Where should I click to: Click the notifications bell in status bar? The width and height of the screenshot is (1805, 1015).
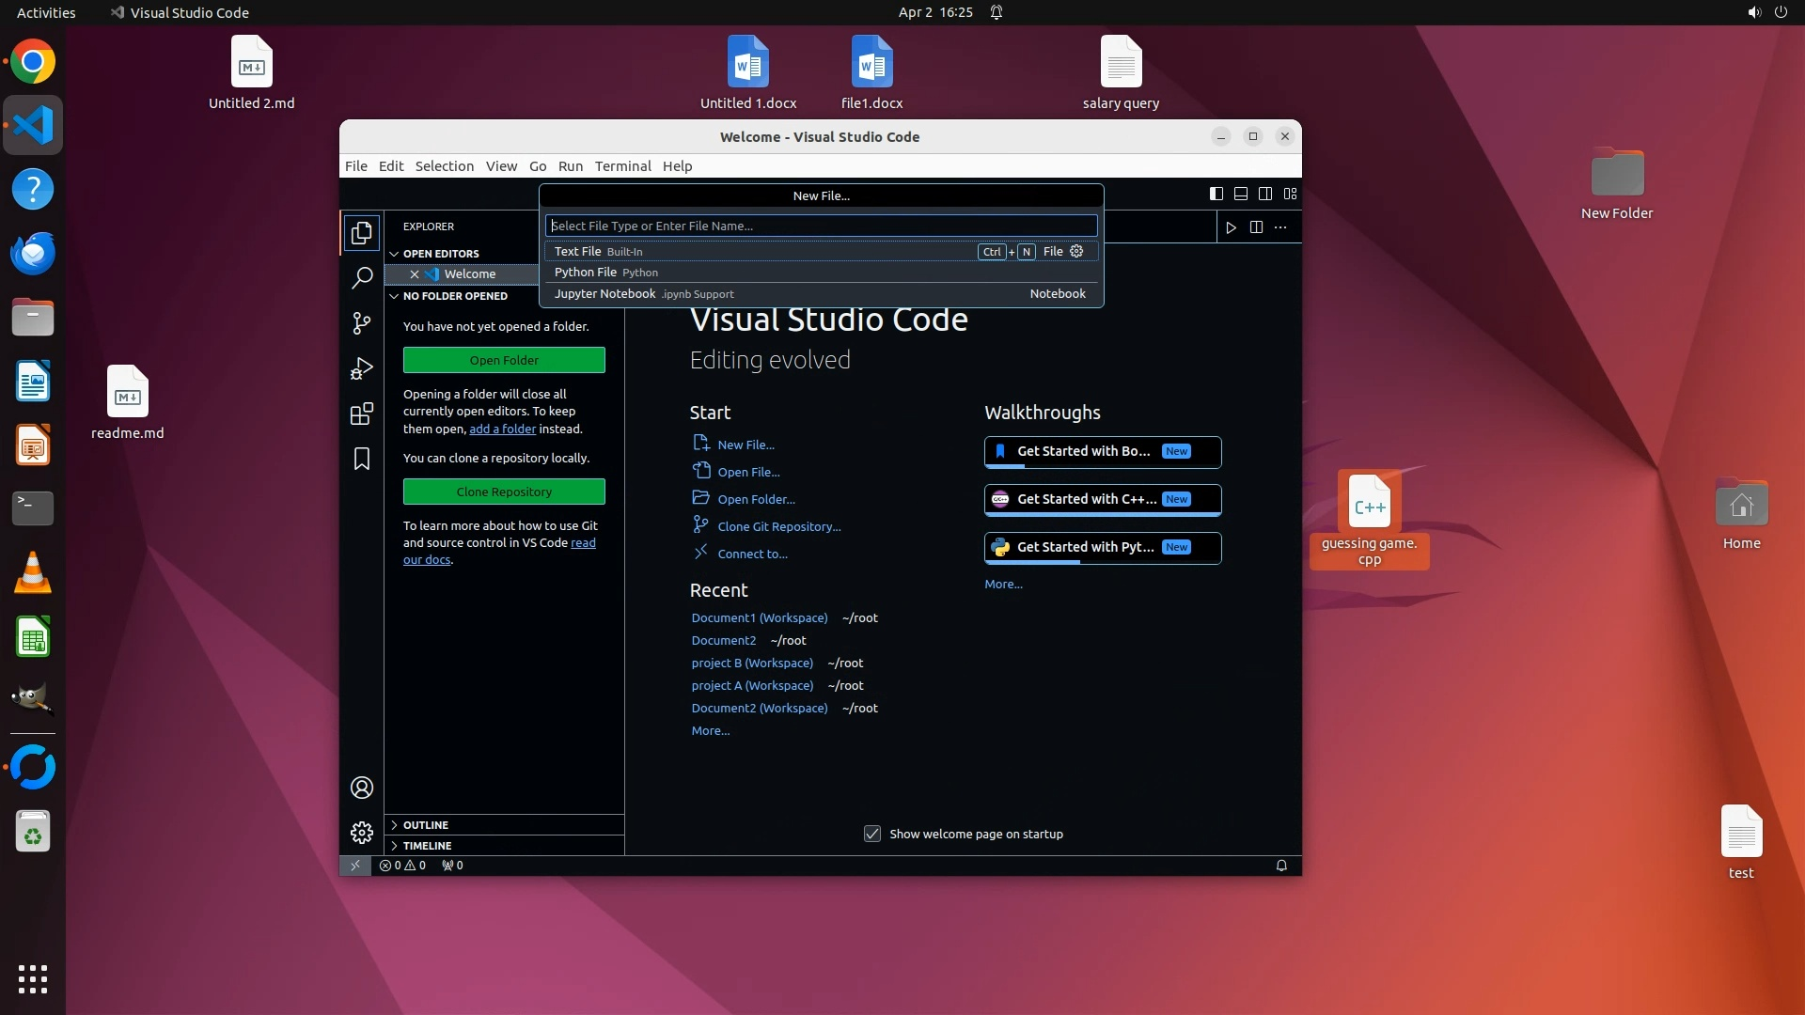(1281, 866)
